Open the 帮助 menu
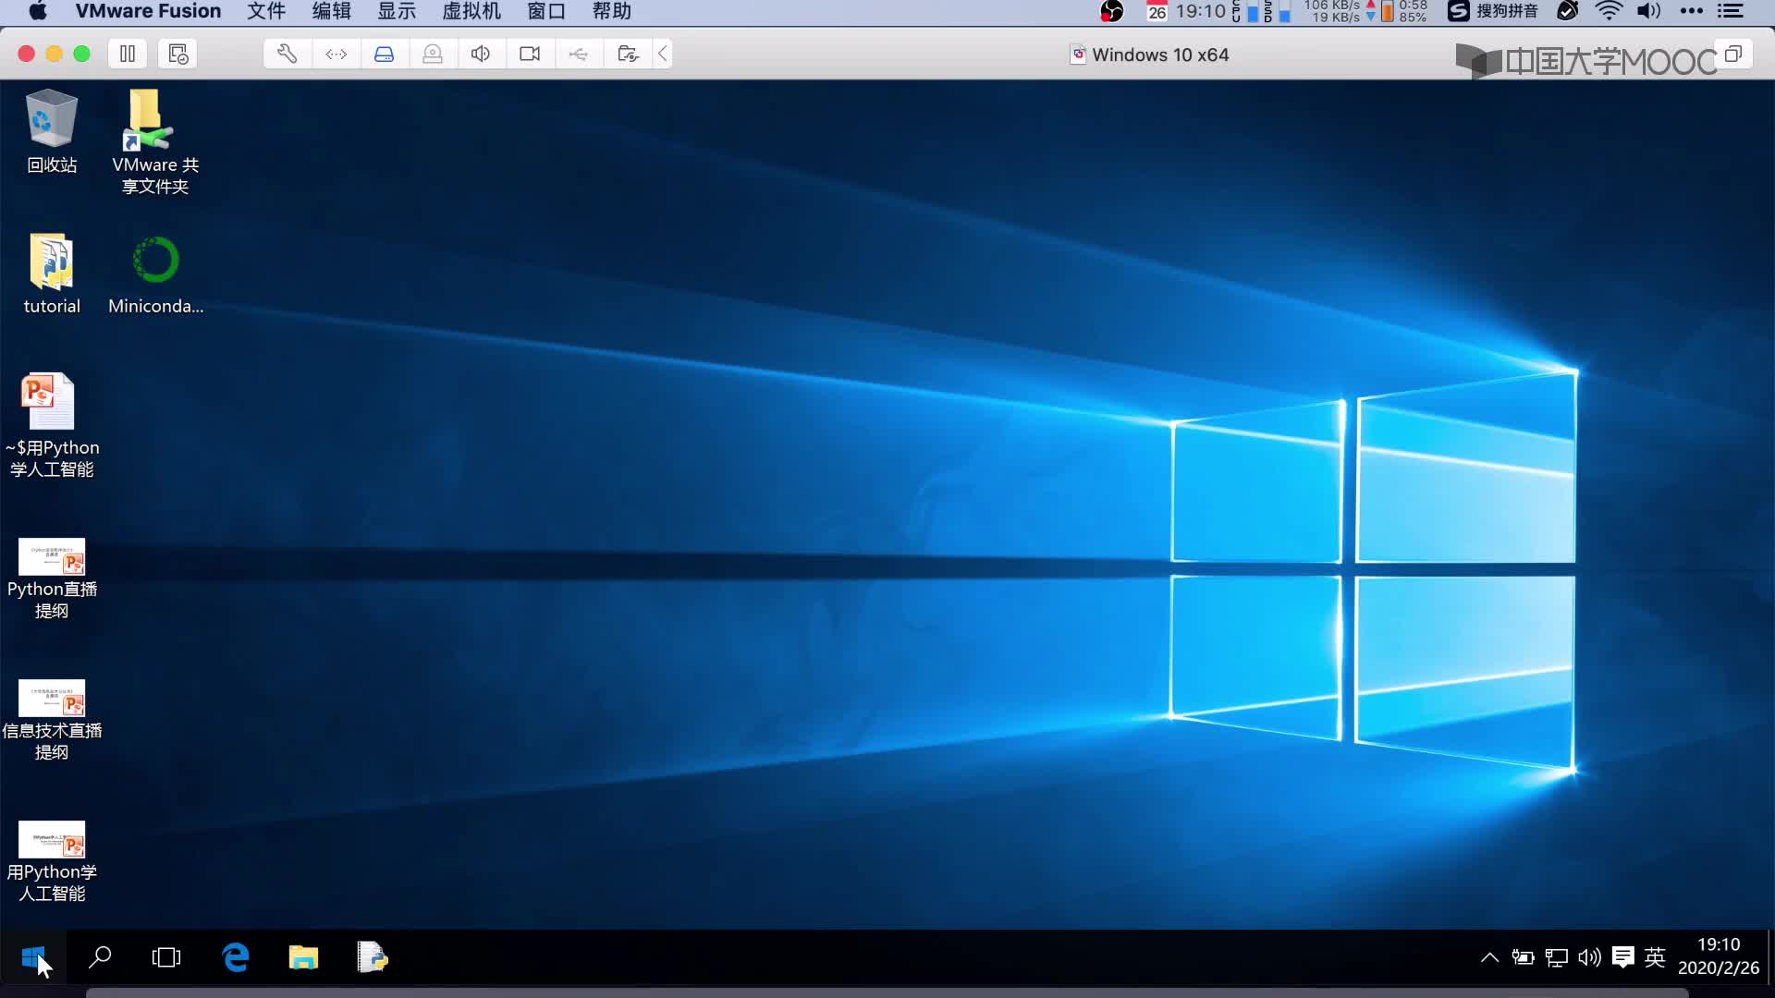1775x998 pixels. click(x=612, y=11)
